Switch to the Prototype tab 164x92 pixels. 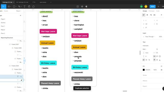[151, 11]
